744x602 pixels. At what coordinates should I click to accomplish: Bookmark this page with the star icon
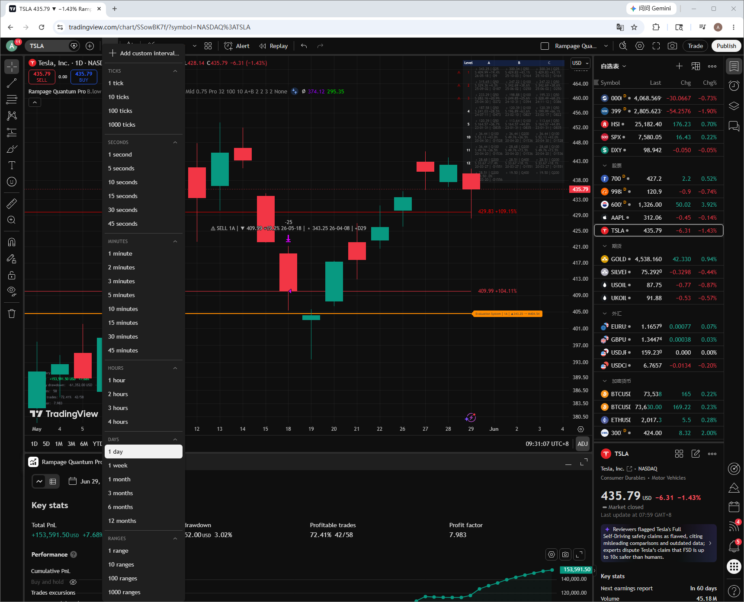[x=634, y=27]
